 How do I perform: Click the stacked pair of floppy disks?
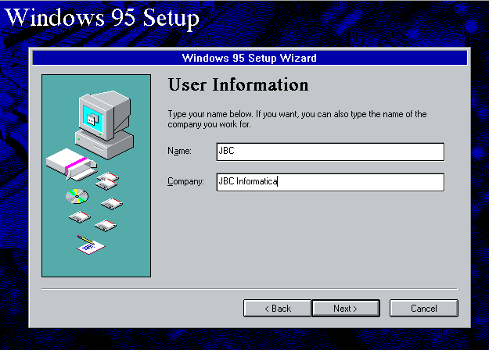pos(107,182)
